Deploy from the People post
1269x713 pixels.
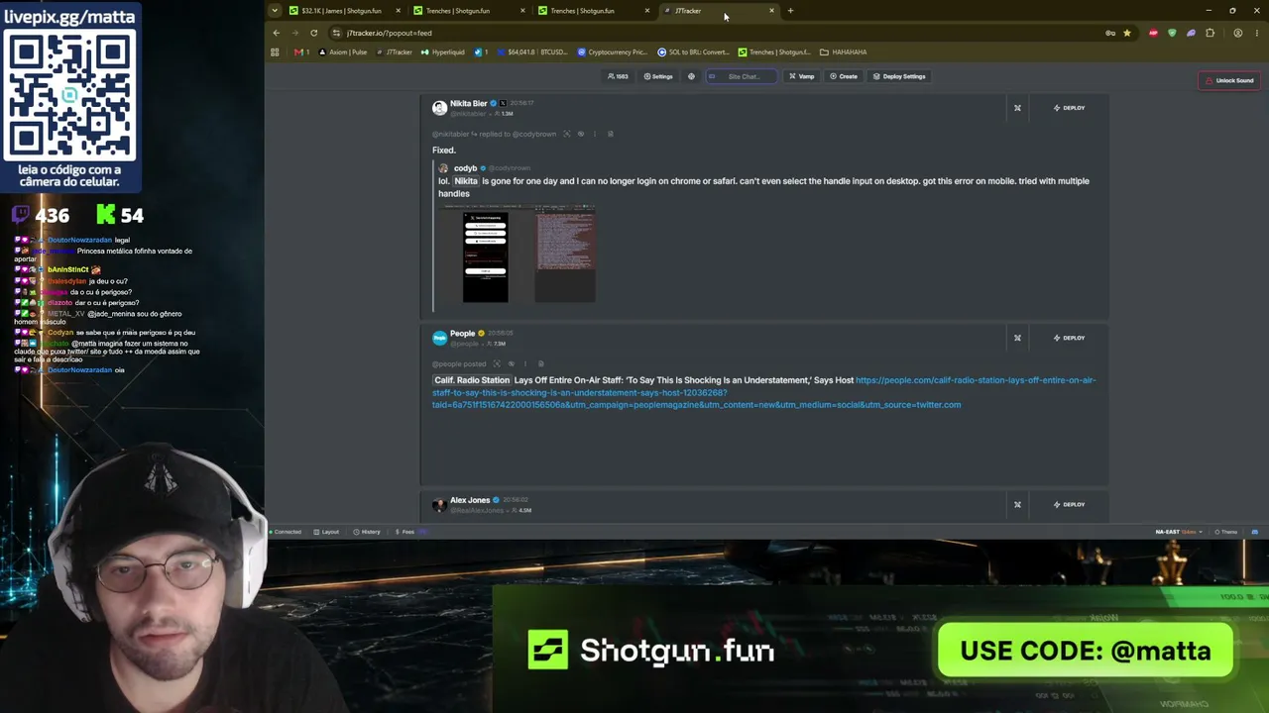pyautogui.click(x=1069, y=338)
